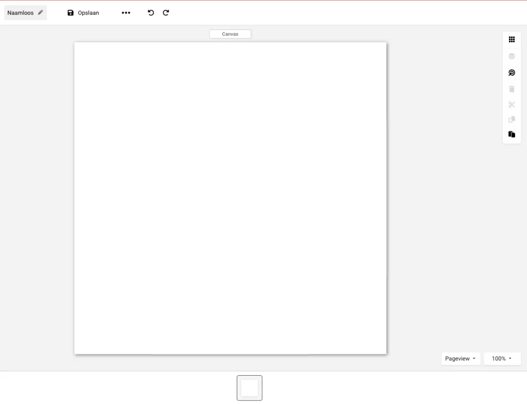The width and height of the screenshot is (527, 404).
Task: Click the trash bin delete icon
Action: coord(512,89)
